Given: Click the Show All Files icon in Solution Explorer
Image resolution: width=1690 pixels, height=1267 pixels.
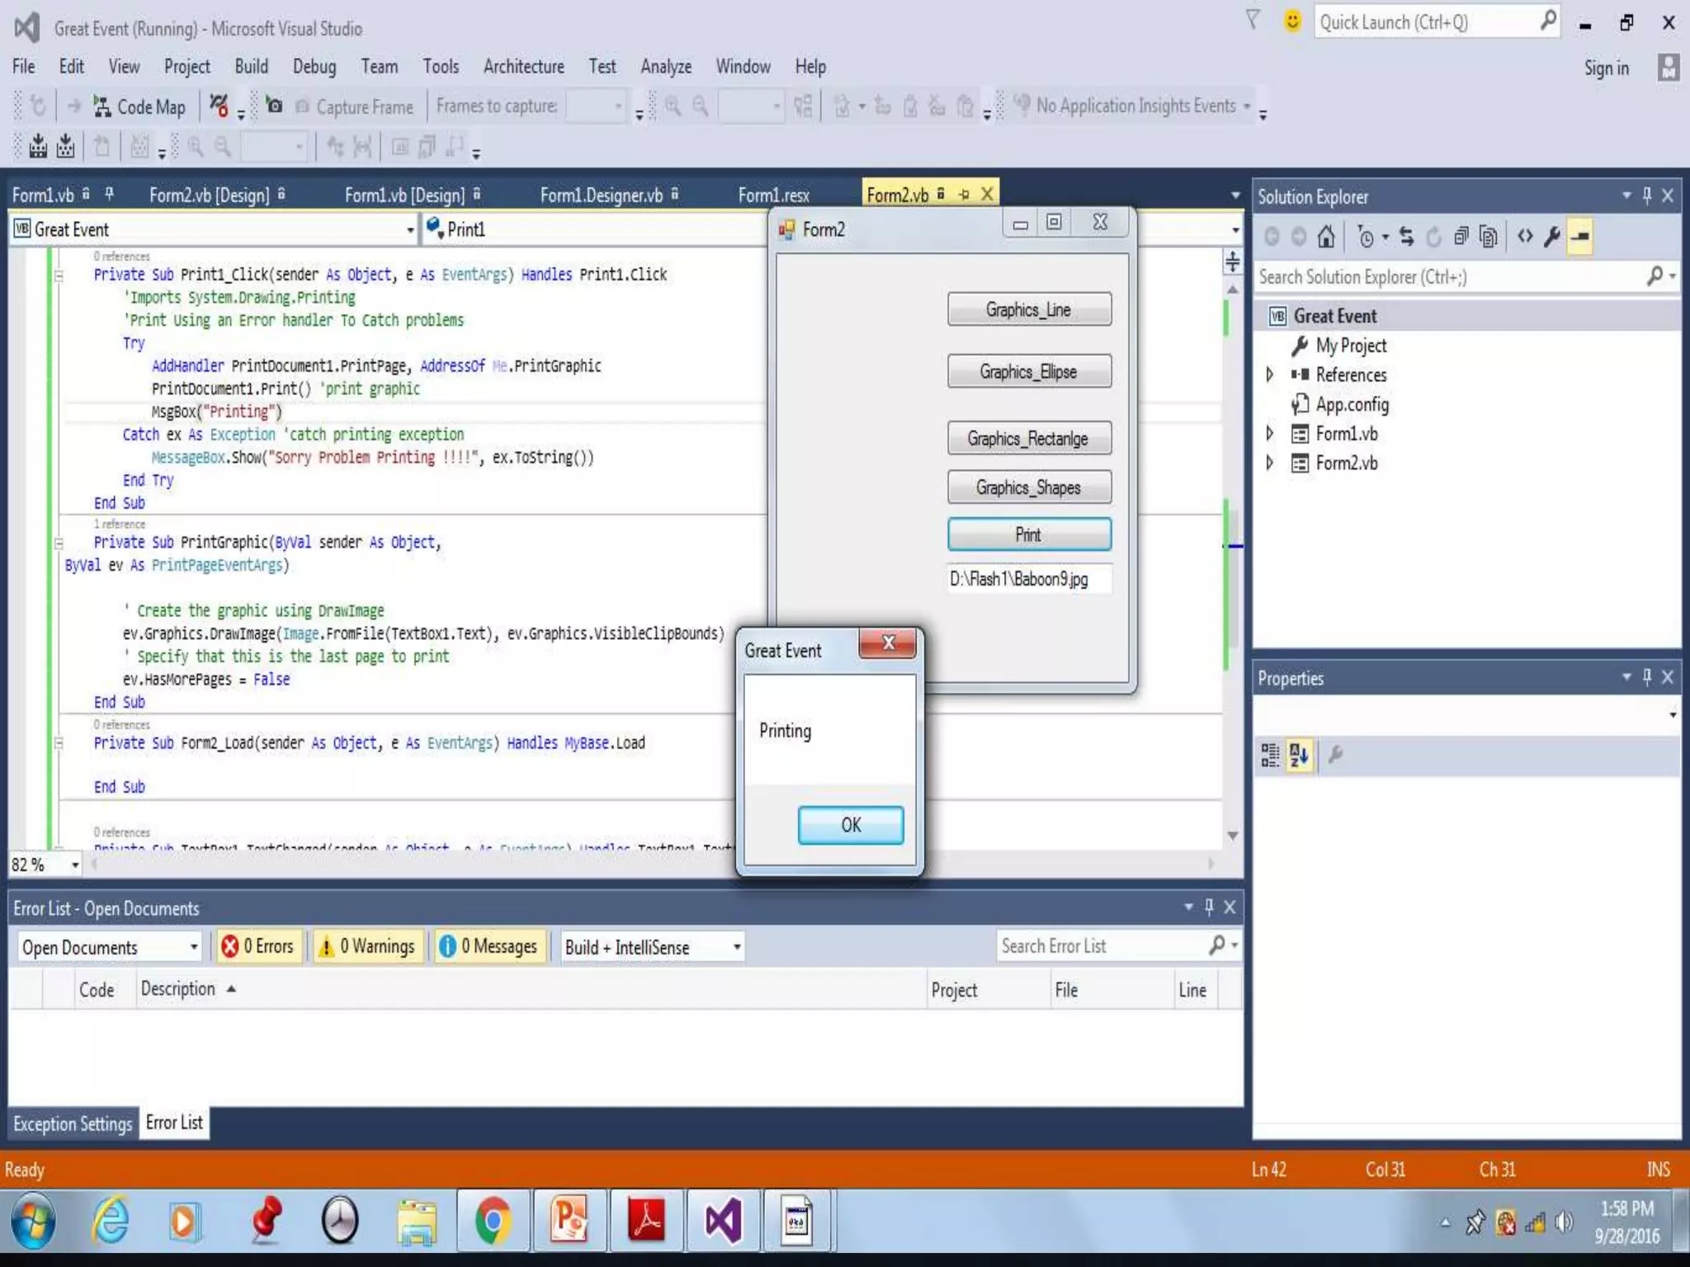Looking at the screenshot, I should click(1488, 238).
